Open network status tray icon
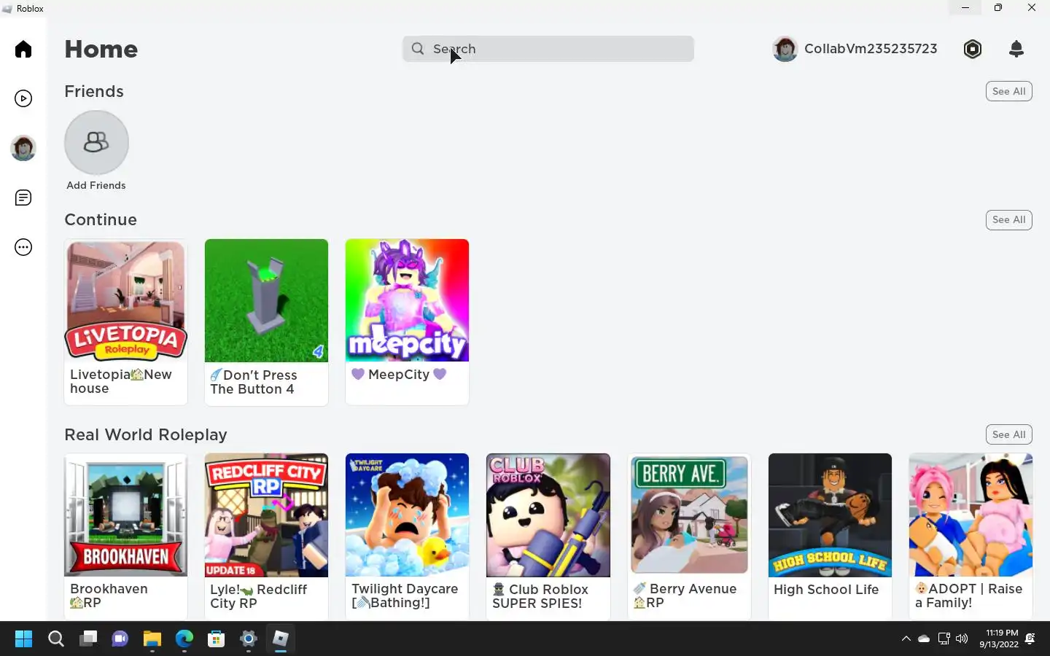The width and height of the screenshot is (1050, 656). click(944, 639)
